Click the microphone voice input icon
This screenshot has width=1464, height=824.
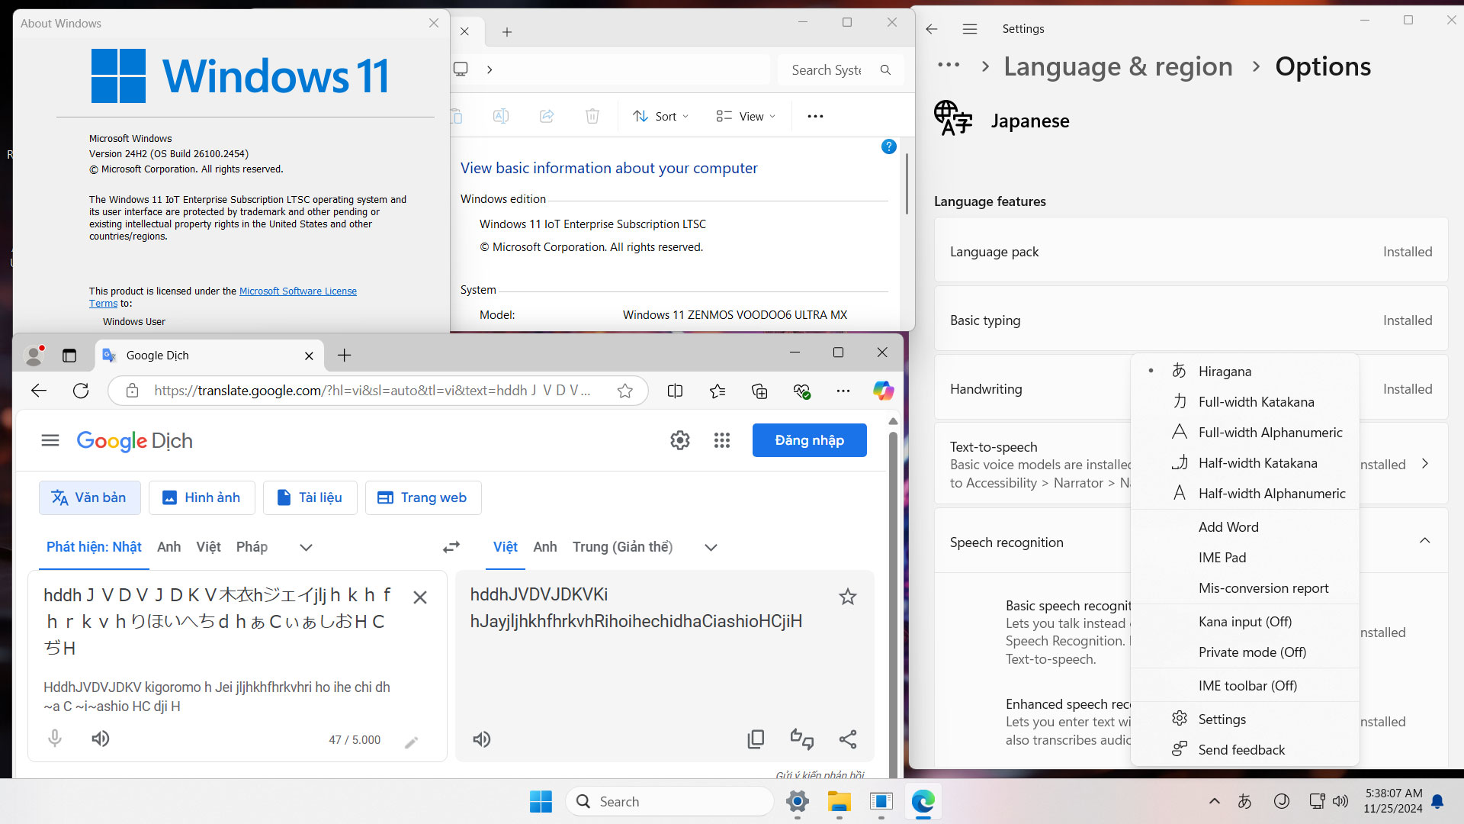coord(55,739)
